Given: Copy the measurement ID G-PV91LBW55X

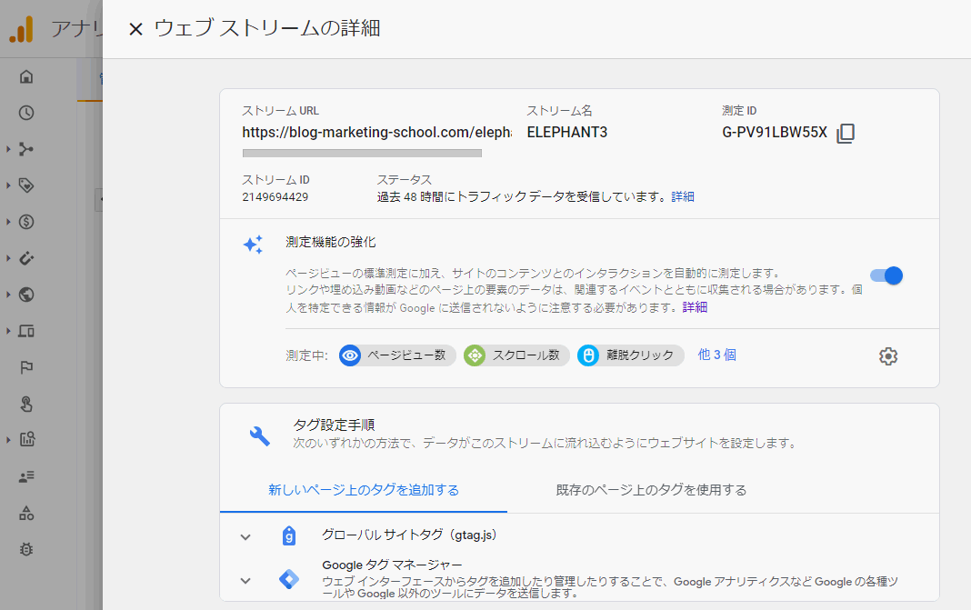Looking at the screenshot, I should click(x=846, y=133).
